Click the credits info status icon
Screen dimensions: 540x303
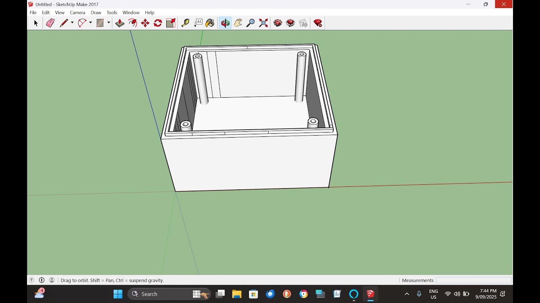click(x=42, y=280)
